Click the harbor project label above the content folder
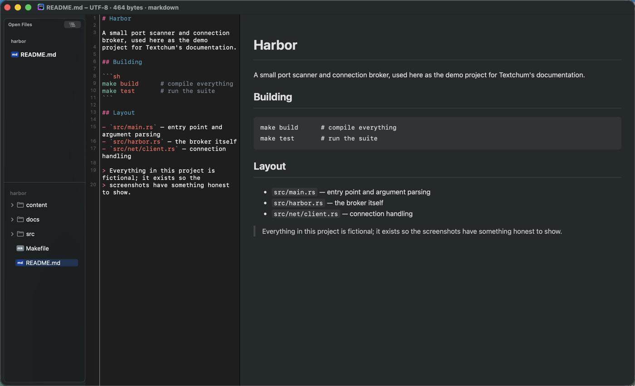The width and height of the screenshot is (635, 386). click(x=18, y=193)
